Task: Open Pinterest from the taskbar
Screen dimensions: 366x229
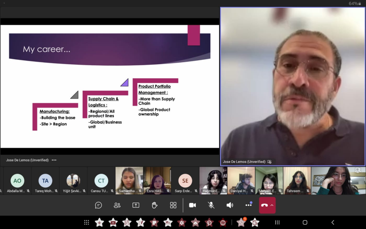Action: tap(209, 223)
